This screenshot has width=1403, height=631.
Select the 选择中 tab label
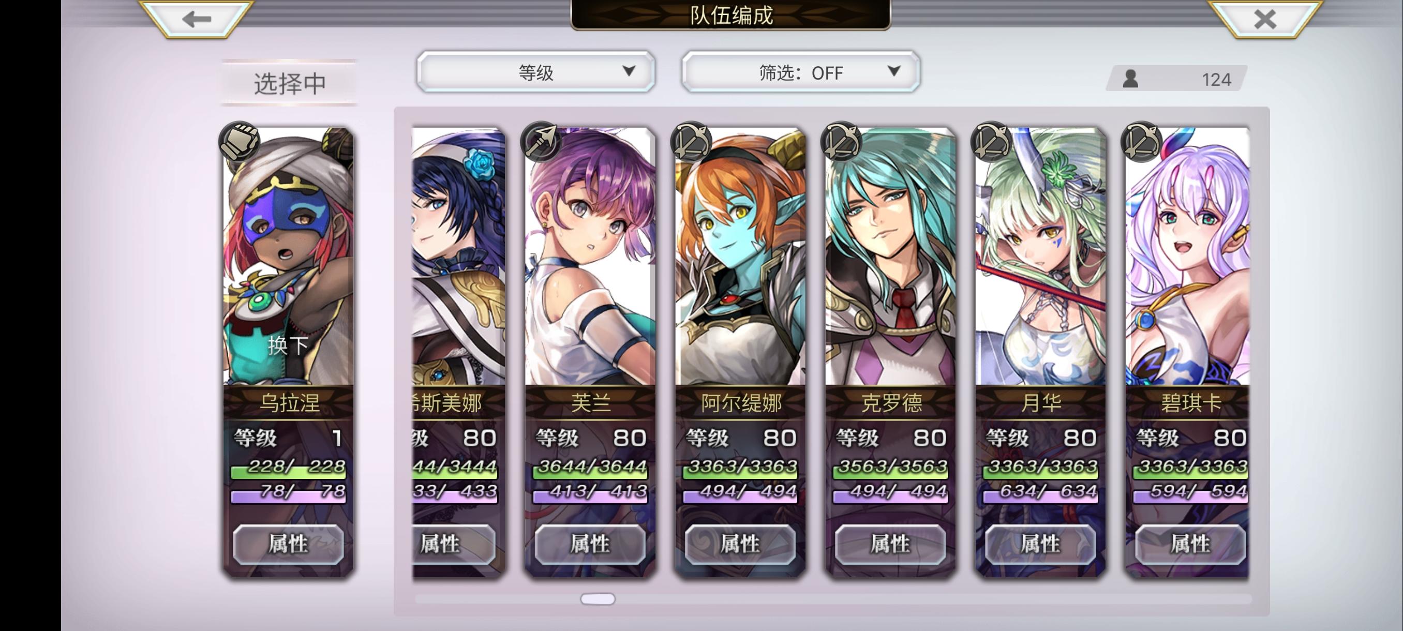point(289,83)
